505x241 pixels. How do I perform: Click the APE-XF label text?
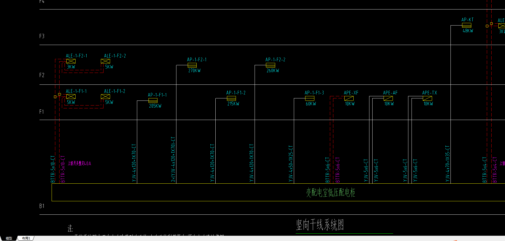point(351,93)
